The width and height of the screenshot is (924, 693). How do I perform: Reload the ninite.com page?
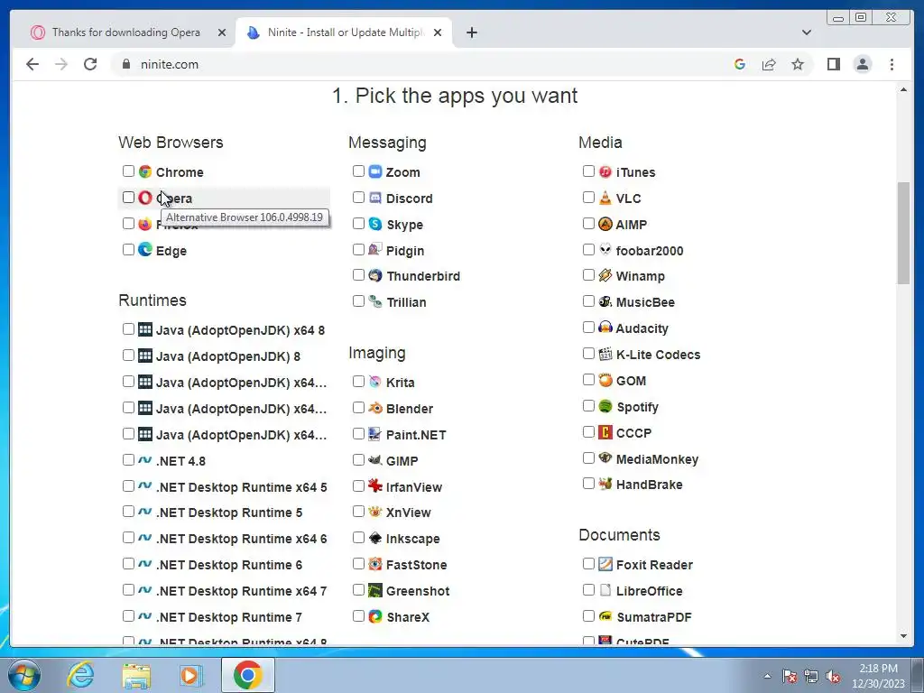coord(90,64)
